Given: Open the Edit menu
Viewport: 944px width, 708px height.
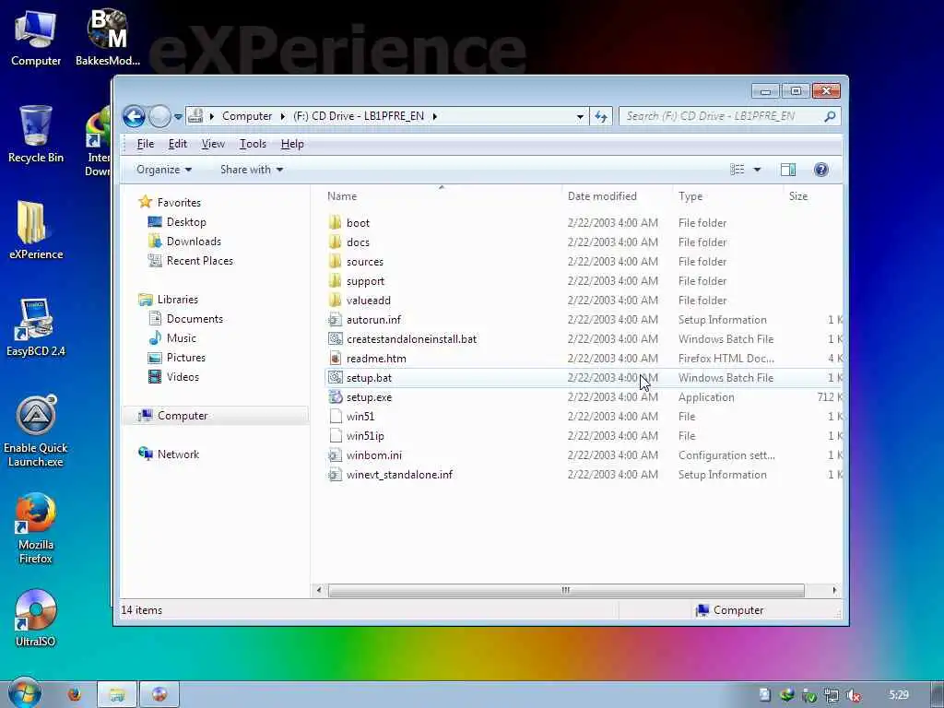Looking at the screenshot, I should [178, 144].
